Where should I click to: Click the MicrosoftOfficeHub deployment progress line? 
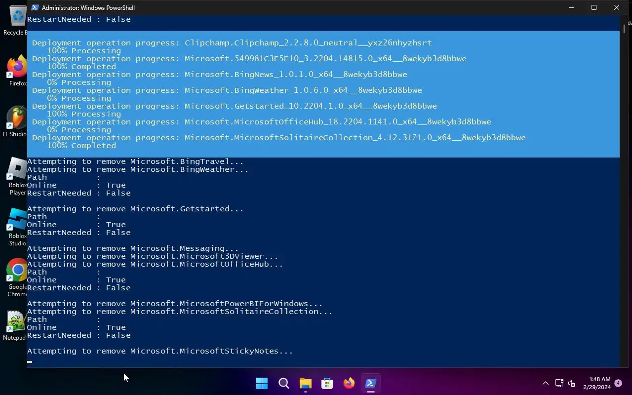(x=262, y=122)
